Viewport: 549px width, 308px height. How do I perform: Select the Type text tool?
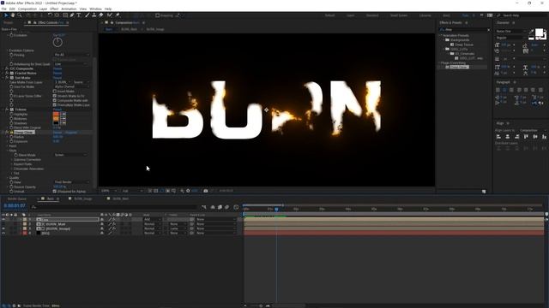click(79, 15)
